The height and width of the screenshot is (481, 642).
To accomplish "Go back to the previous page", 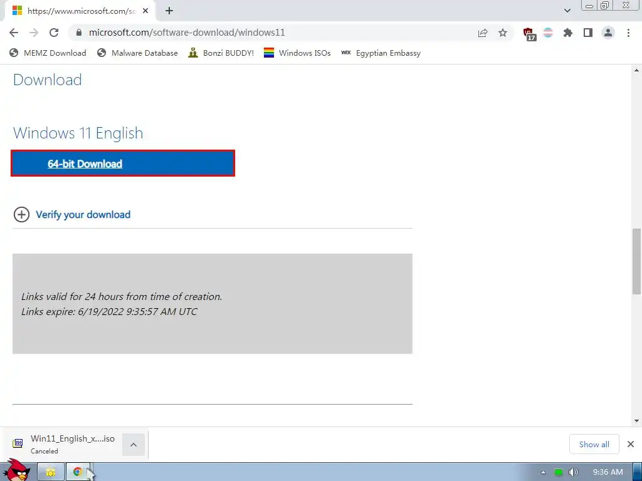I will (x=14, y=33).
